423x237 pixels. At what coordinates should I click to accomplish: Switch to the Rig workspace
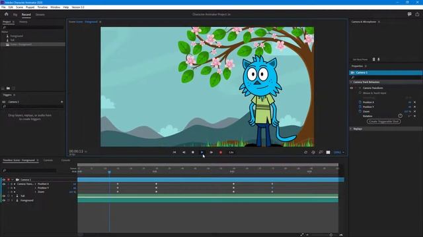click(15, 14)
